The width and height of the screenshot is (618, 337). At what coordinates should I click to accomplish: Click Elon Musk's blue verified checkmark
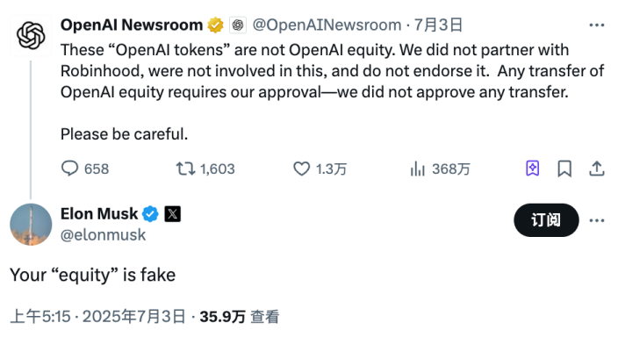click(x=150, y=214)
